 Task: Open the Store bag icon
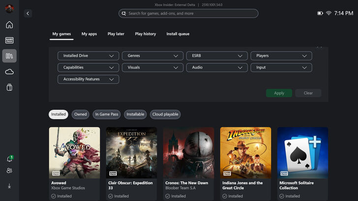9,87
